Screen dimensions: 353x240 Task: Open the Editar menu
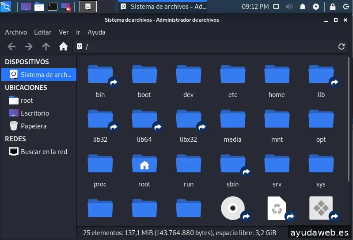point(43,32)
